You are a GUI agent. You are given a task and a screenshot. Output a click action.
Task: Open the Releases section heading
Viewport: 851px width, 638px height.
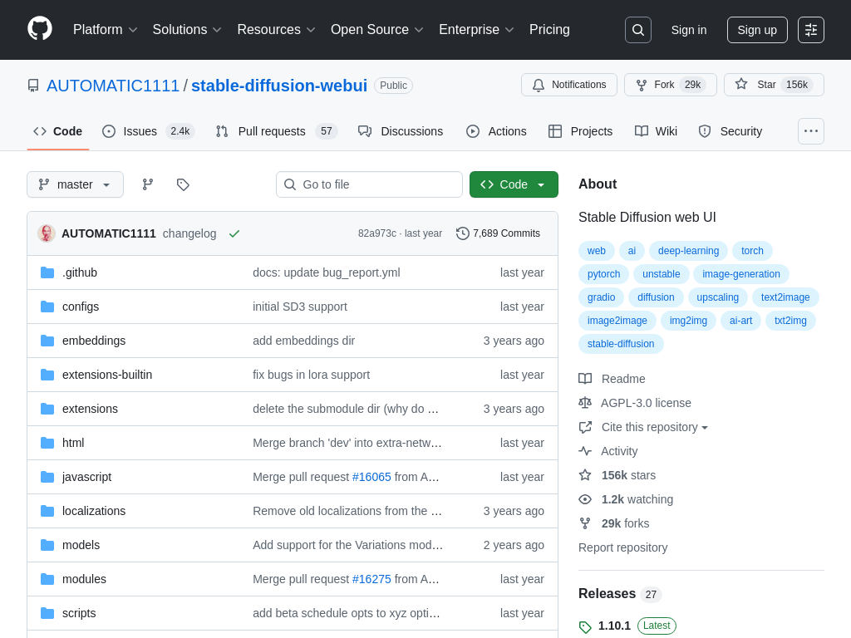(x=607, y=593)
